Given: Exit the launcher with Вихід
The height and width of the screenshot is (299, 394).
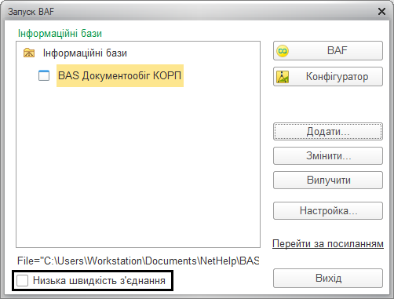Looking at the screenshot, I should tap(328, 278).
